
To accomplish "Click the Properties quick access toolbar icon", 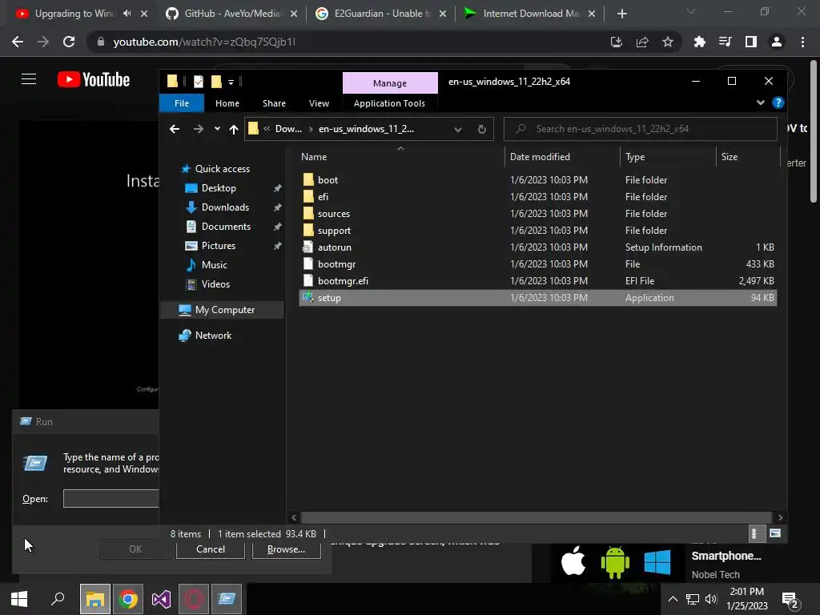I will coord(199,81).
